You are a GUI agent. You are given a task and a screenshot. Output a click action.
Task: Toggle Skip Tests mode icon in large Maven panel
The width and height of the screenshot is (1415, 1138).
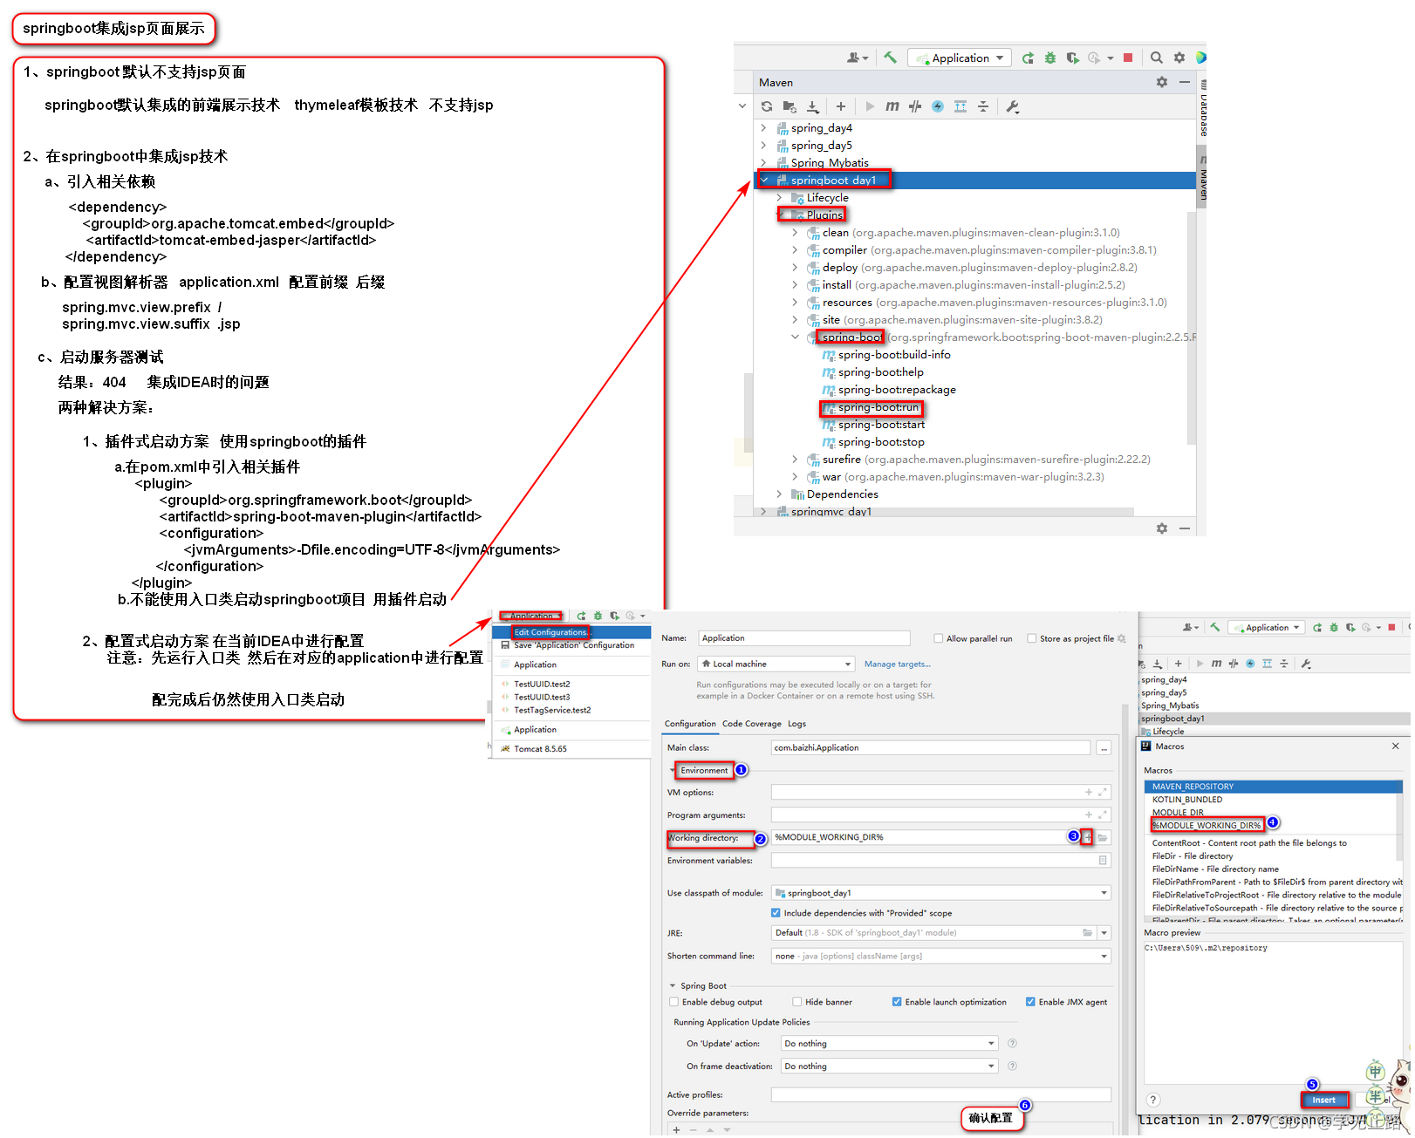click(915, 106)
